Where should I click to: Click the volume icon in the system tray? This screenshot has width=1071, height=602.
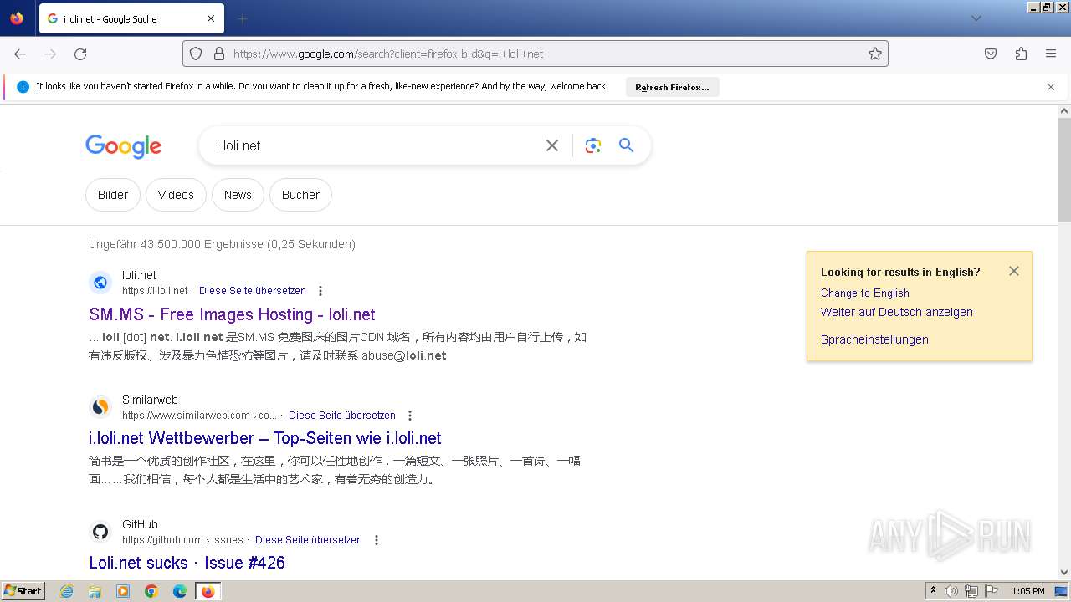(x=951, y=591)
